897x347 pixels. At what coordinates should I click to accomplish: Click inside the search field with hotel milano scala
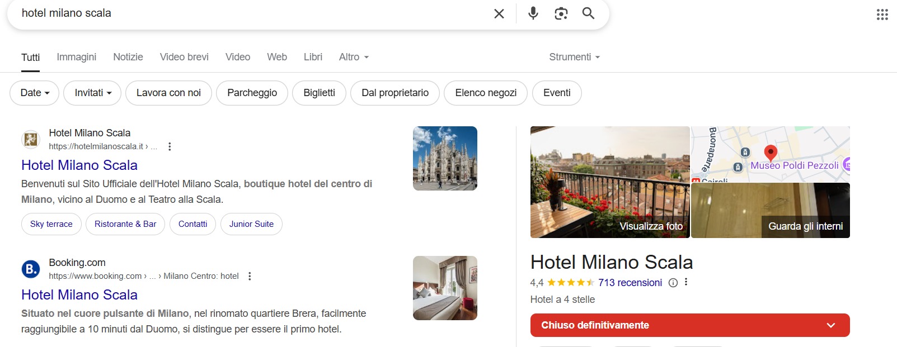[x=252, y=13]
